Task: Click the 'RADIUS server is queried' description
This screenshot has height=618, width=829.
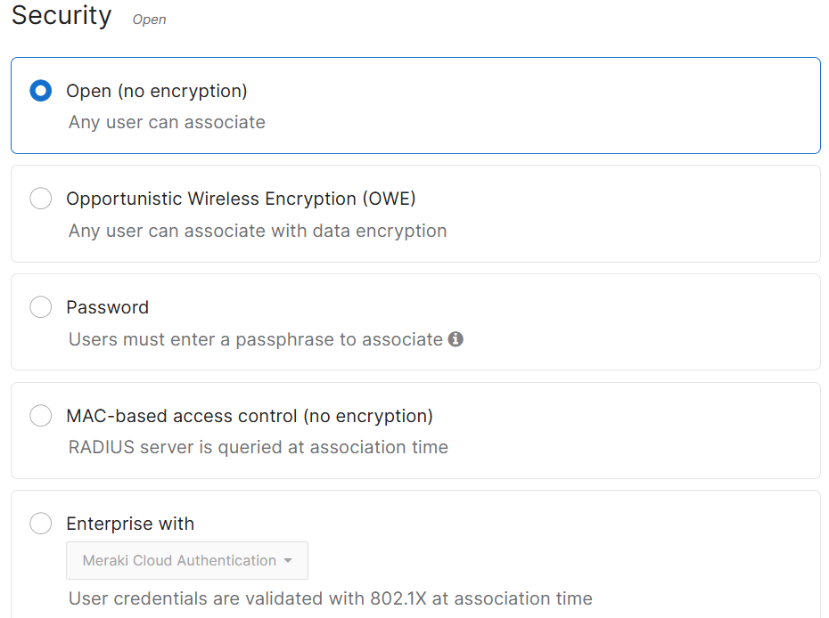Action: (259, 447)
